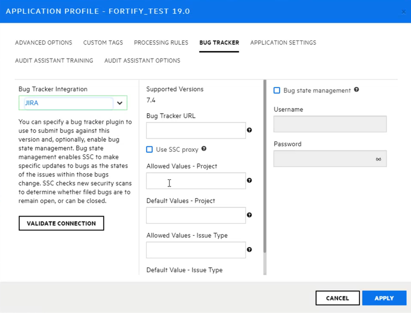Open Audit Assistant Training tab
This screenshot has height=313, width=411.
tap(54, 60)
